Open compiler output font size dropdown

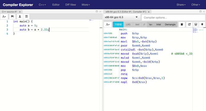tap(108, 24)
